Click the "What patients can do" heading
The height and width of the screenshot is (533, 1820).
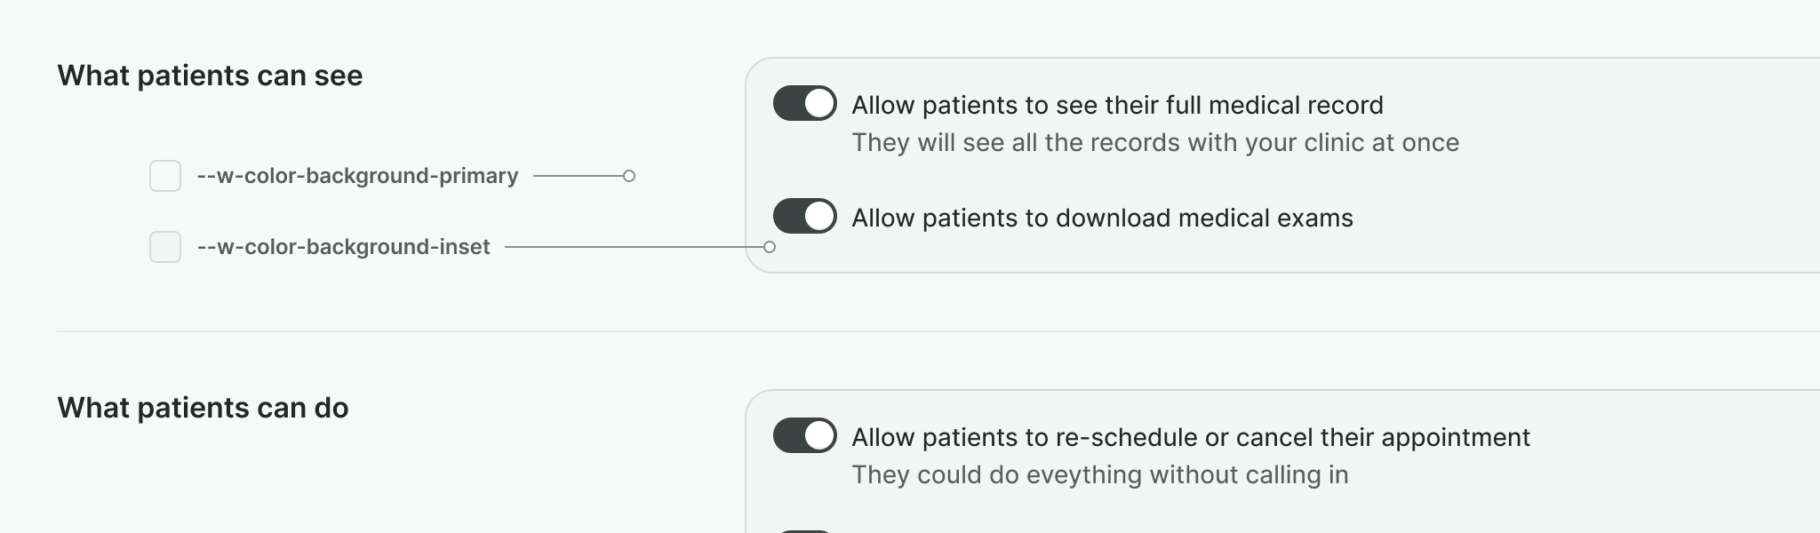coord(203,408)
